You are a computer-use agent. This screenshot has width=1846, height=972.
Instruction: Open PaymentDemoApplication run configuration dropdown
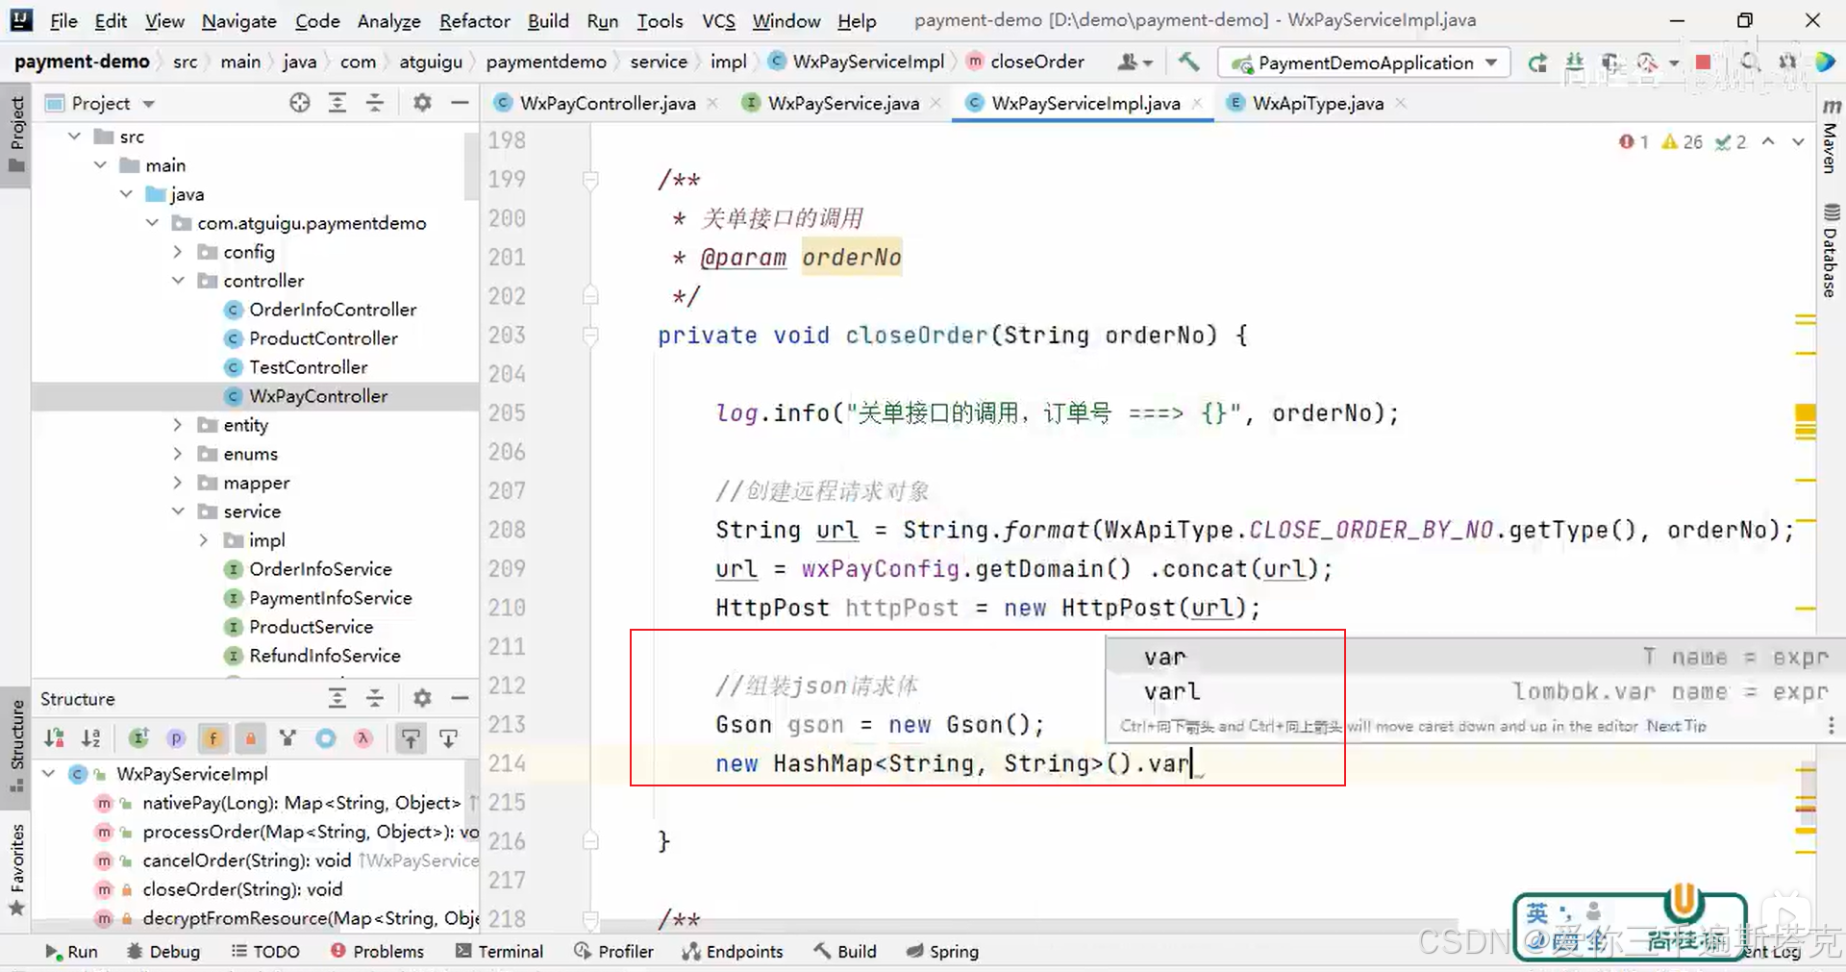coord(1364,62)
